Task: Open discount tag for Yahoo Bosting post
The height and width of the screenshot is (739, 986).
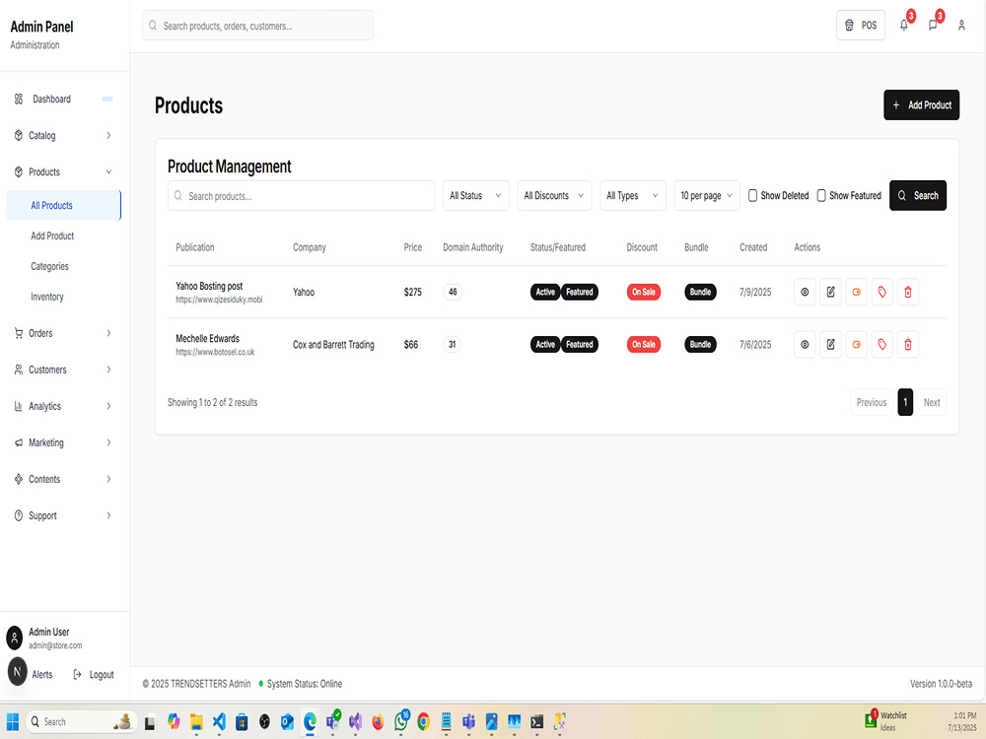Action: (x=882, y=293)
